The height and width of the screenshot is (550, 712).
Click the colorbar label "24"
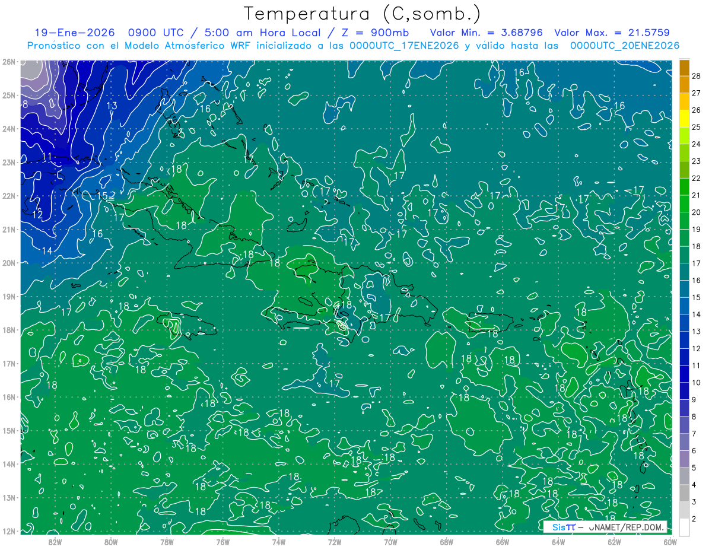click(697, 144)
